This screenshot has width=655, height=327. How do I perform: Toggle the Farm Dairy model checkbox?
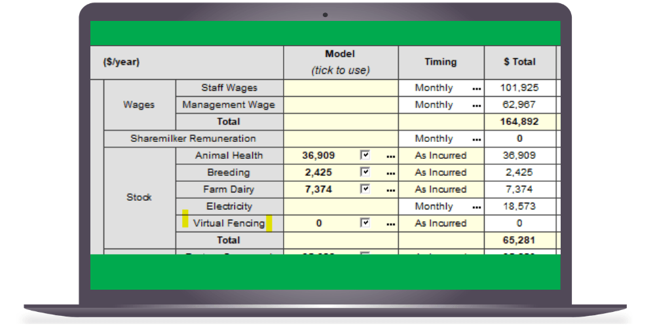[x=365, y=190]
